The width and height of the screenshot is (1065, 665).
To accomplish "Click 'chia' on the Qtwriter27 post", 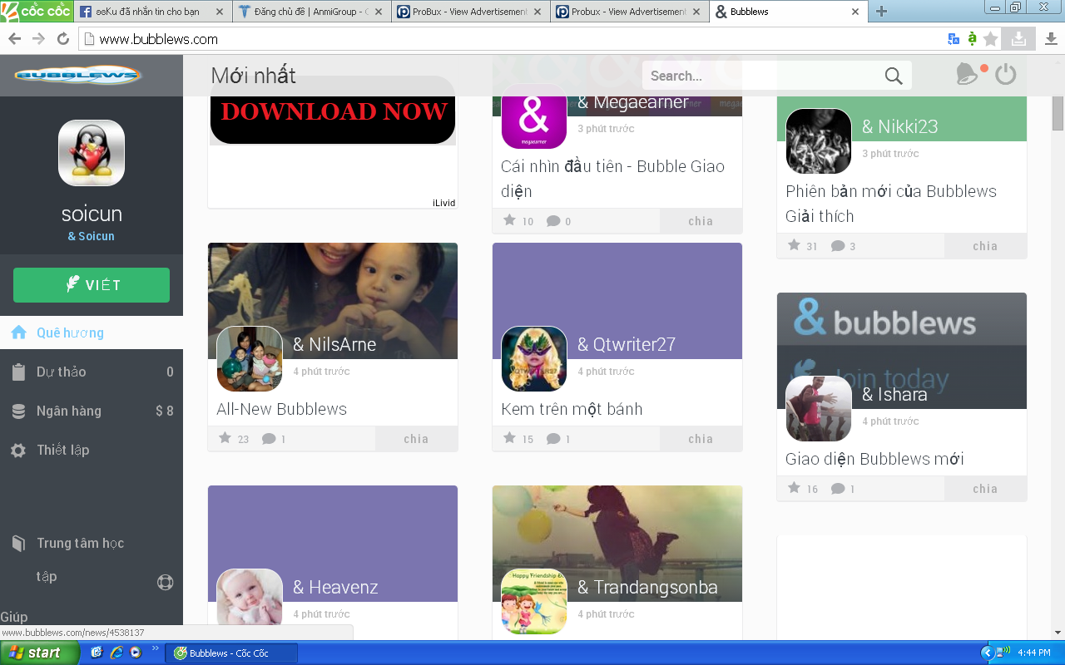I will 701,439.
